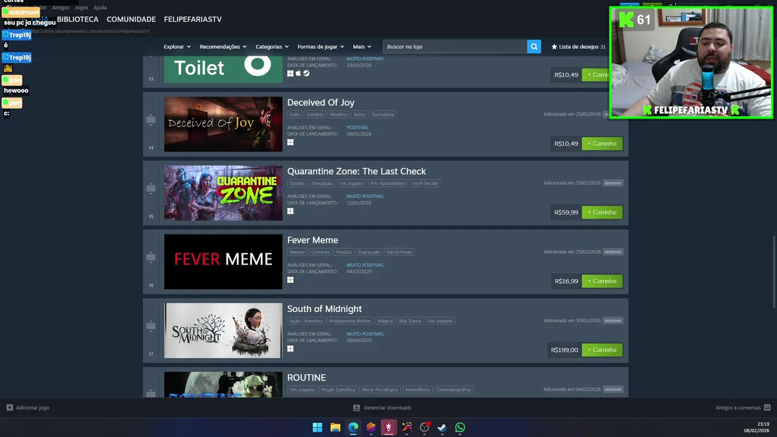Open the Windows Start menu

tap(317, 427)
